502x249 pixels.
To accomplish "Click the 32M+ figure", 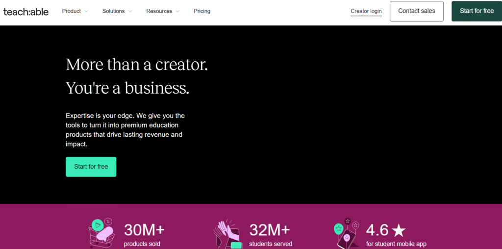I will click(x=270, y=229).
